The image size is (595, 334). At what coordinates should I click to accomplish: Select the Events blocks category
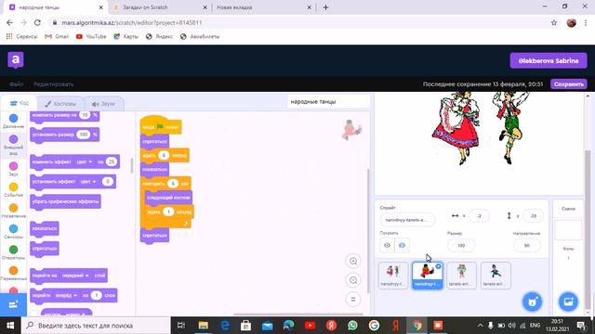tap(13, 189)
